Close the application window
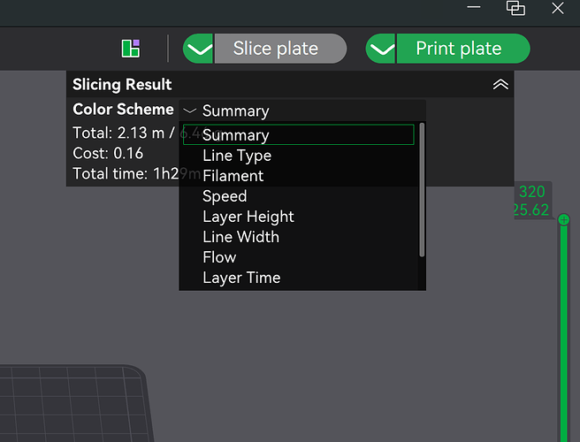 coord(558,8)
